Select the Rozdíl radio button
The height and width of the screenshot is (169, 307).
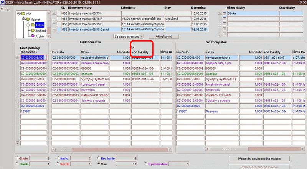coord(58,164)
